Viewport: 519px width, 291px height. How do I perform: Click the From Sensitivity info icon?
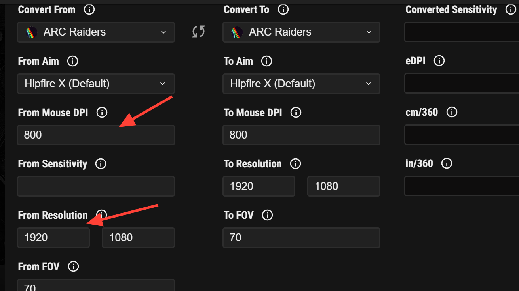(x=101, y=164)
